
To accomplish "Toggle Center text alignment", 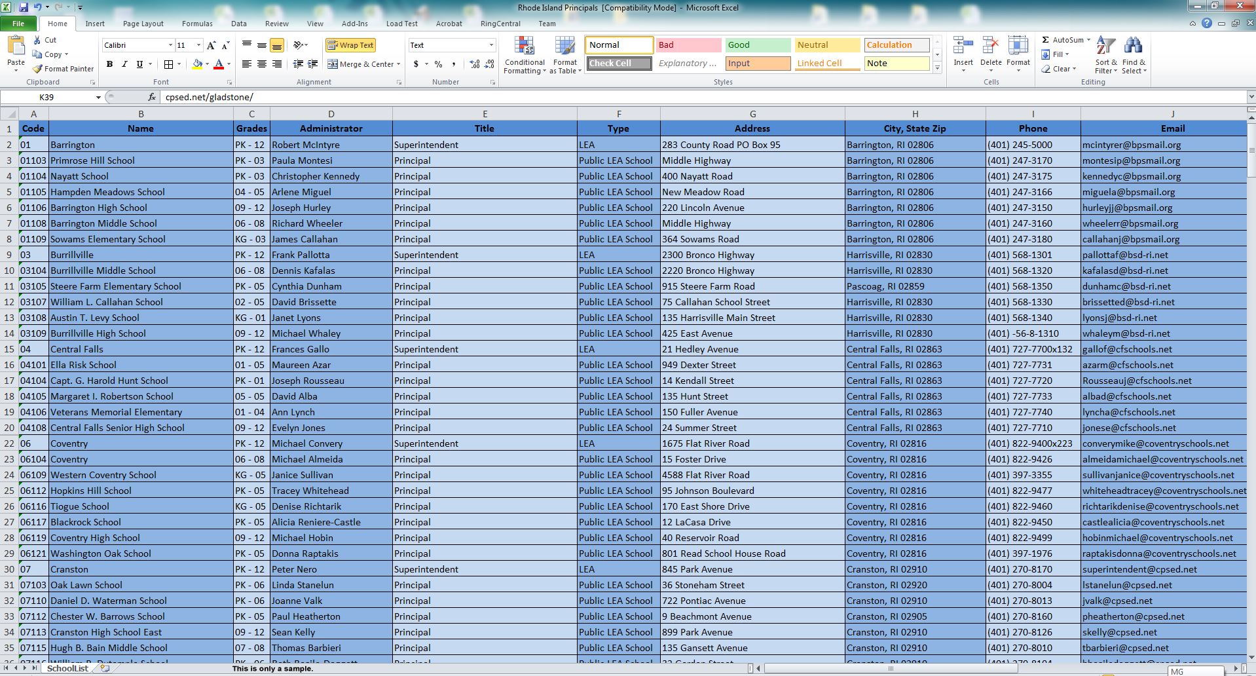I will pyautogui.click(x=262, y=64).
